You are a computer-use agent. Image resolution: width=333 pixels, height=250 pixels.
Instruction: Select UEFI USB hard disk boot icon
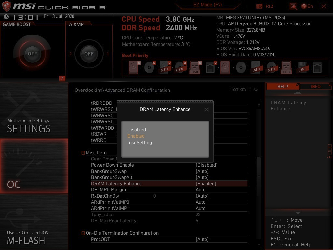(x=165, y=68)
